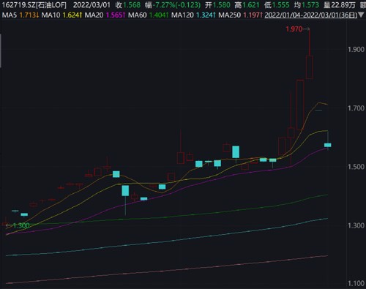
Task: Click the 1.100 price axis label
Action: click(x=356, y=284)
